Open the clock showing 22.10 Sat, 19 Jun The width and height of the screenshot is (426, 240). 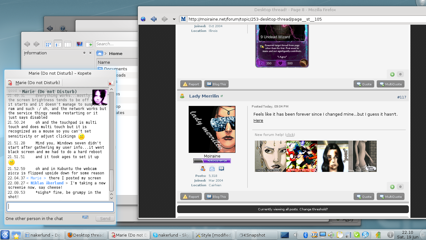tap(408, 235)
